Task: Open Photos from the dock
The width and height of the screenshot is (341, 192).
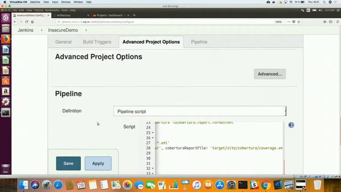Action: click(127, 185)
